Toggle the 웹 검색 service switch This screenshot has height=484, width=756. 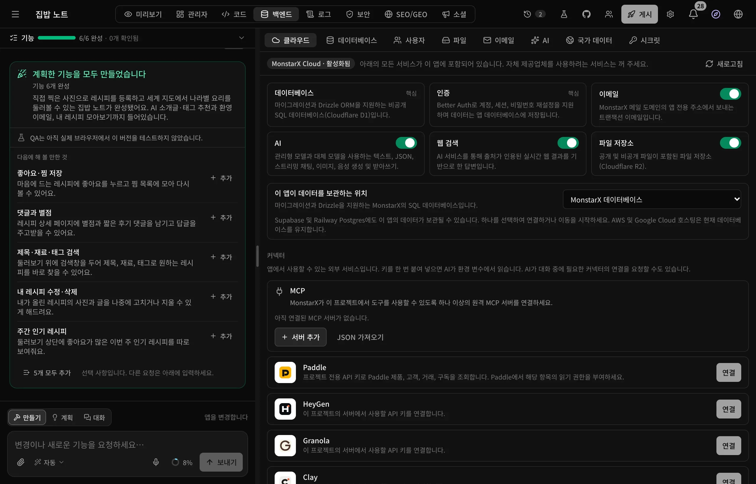pyautogui.click(x=568, y=143)
